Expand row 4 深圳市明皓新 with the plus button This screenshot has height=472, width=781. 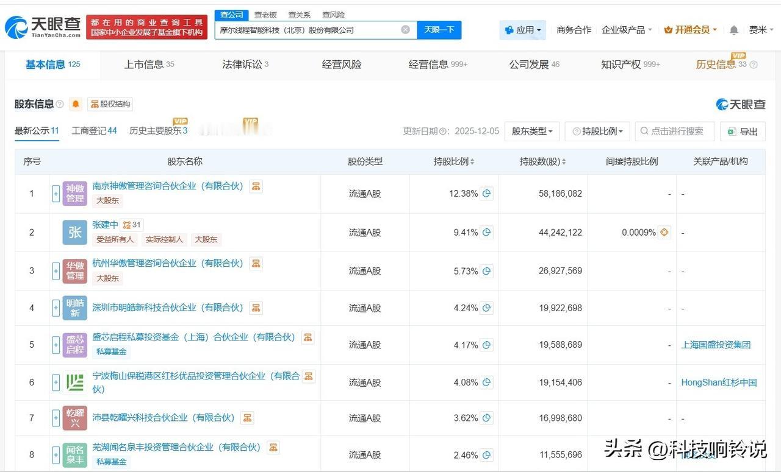56,308
